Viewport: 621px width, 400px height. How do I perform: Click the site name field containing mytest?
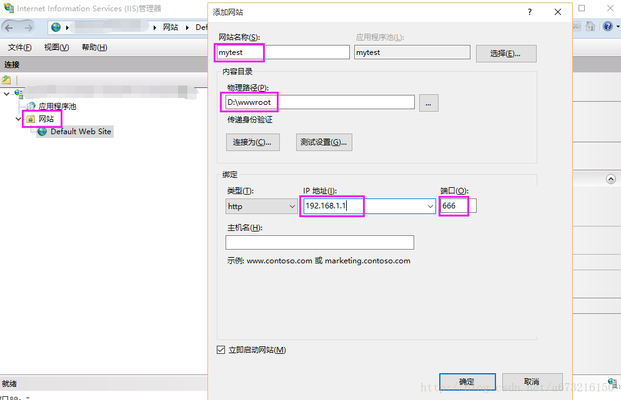[283, 52]
